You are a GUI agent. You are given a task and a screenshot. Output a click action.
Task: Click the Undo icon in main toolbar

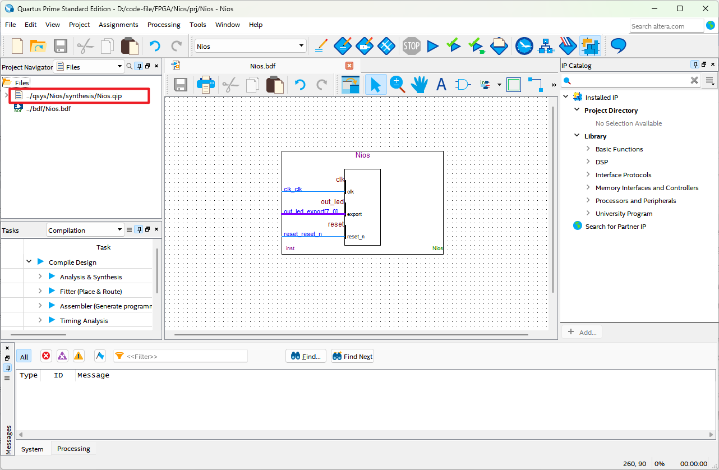155,46
